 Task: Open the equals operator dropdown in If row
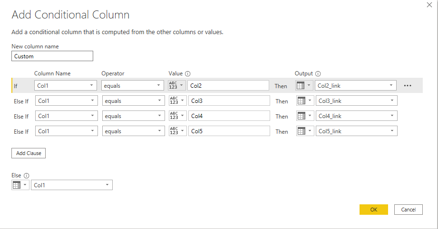pos(132,85)
